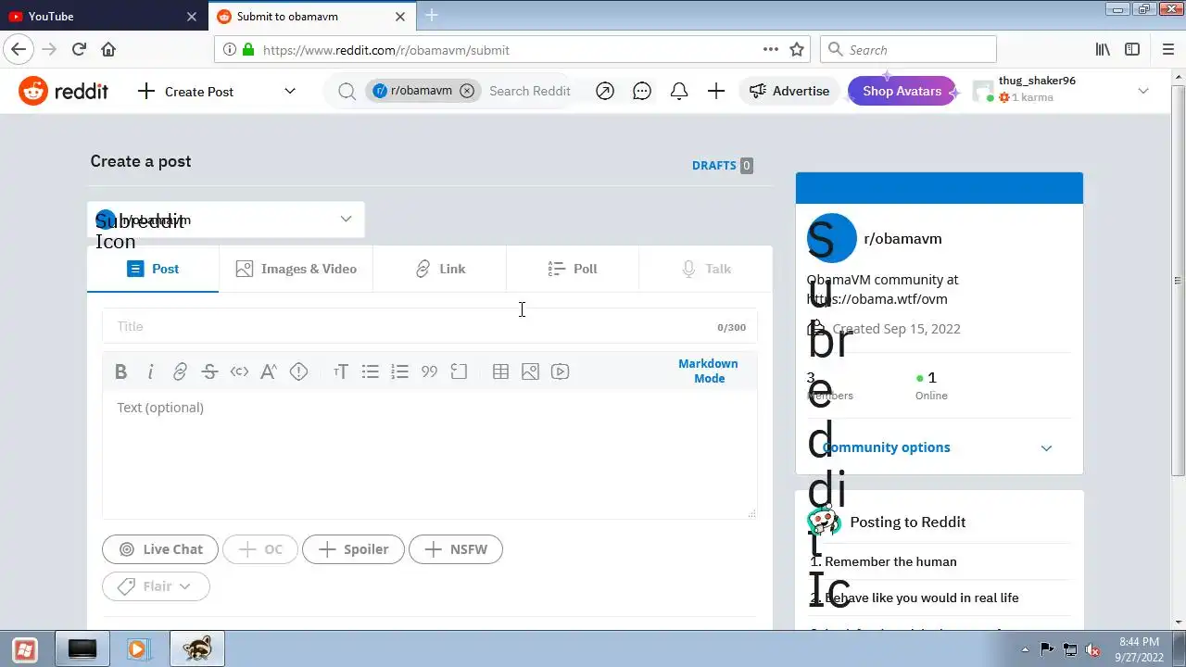
Task: Open page actions ellipsis menu
Action: 771,50
